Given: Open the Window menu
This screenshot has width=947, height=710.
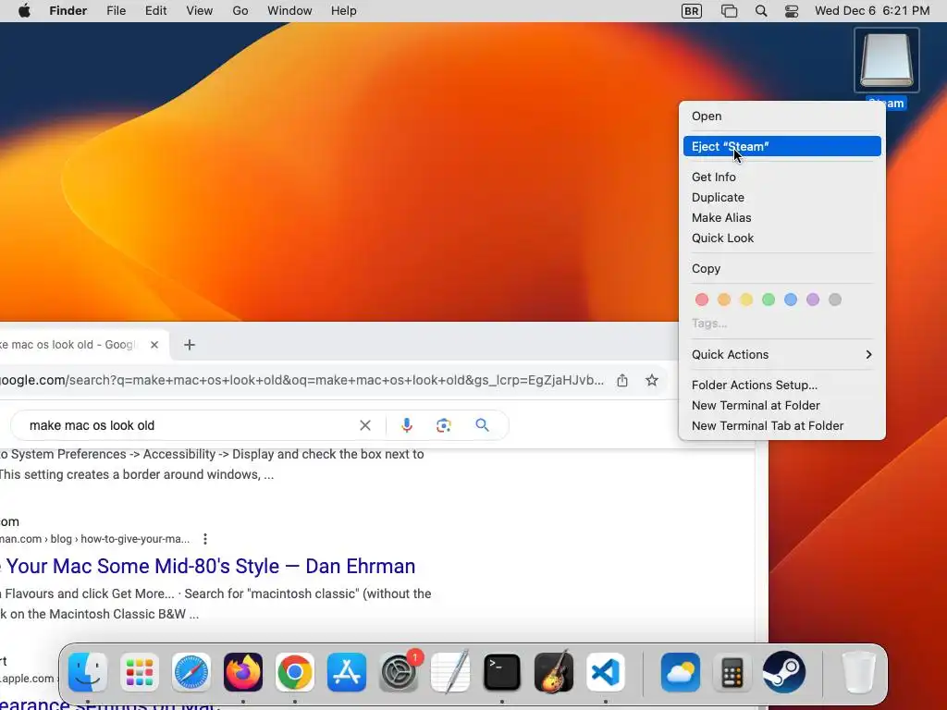Looking at the screenshot, I should coord(289,11).
